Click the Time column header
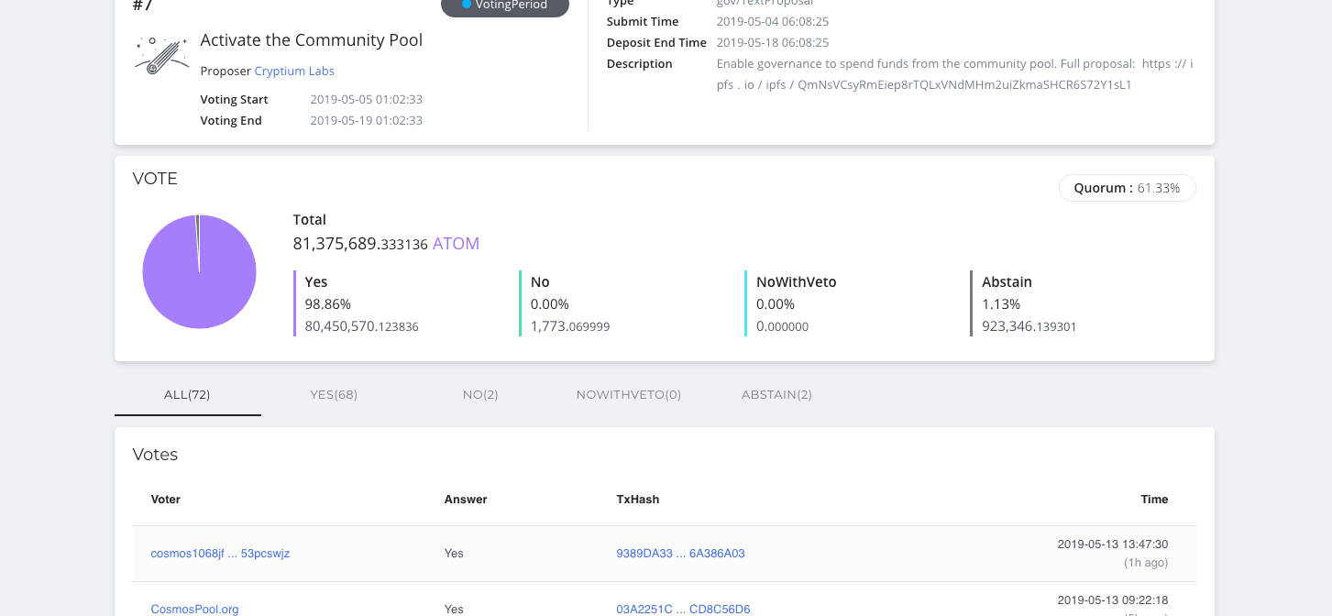 [1154, 500]
